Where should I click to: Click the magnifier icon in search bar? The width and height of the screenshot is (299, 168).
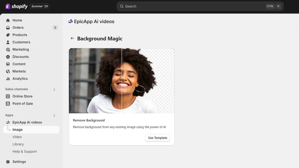pos(122,6)
